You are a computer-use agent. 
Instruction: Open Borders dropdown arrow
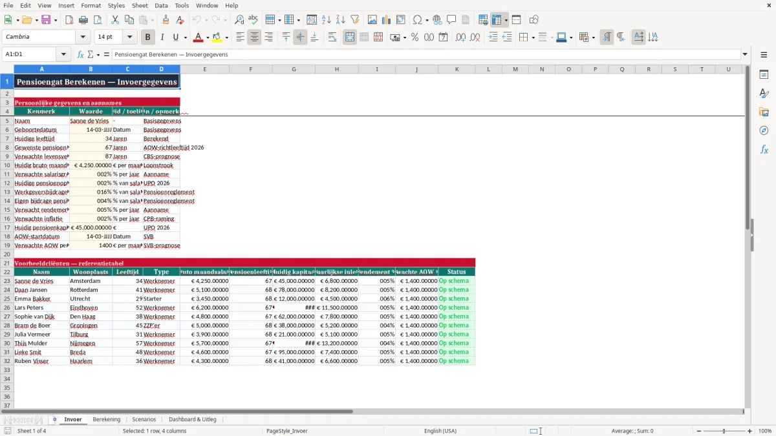(533, 37)
